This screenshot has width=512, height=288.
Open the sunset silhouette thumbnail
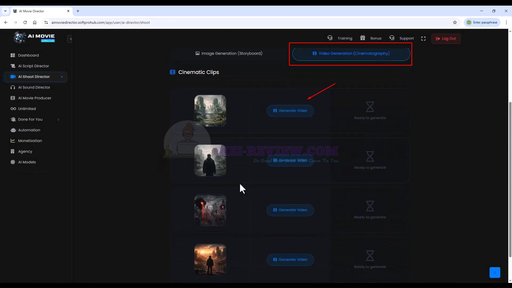pos(210,259)
